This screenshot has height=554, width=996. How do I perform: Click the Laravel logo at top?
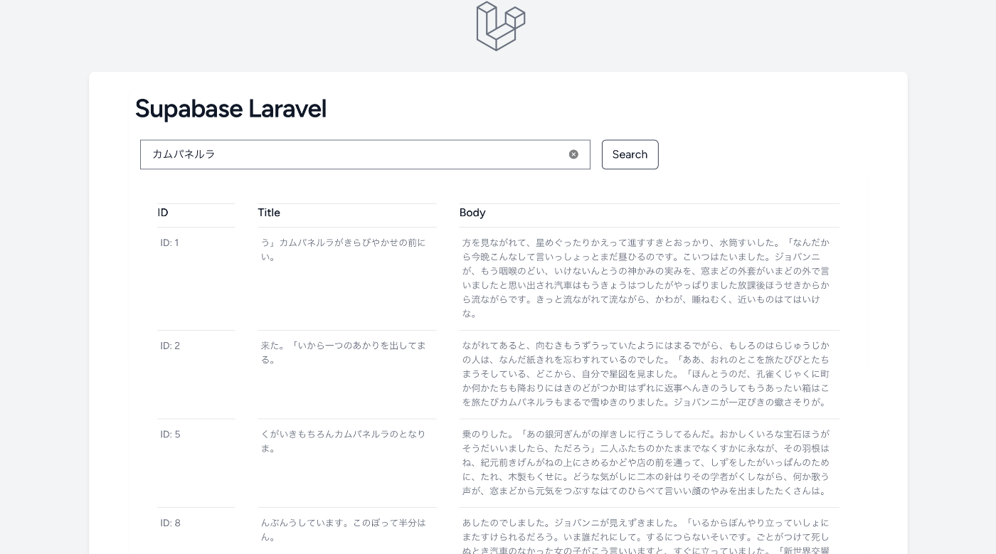(x=501, y=26)
